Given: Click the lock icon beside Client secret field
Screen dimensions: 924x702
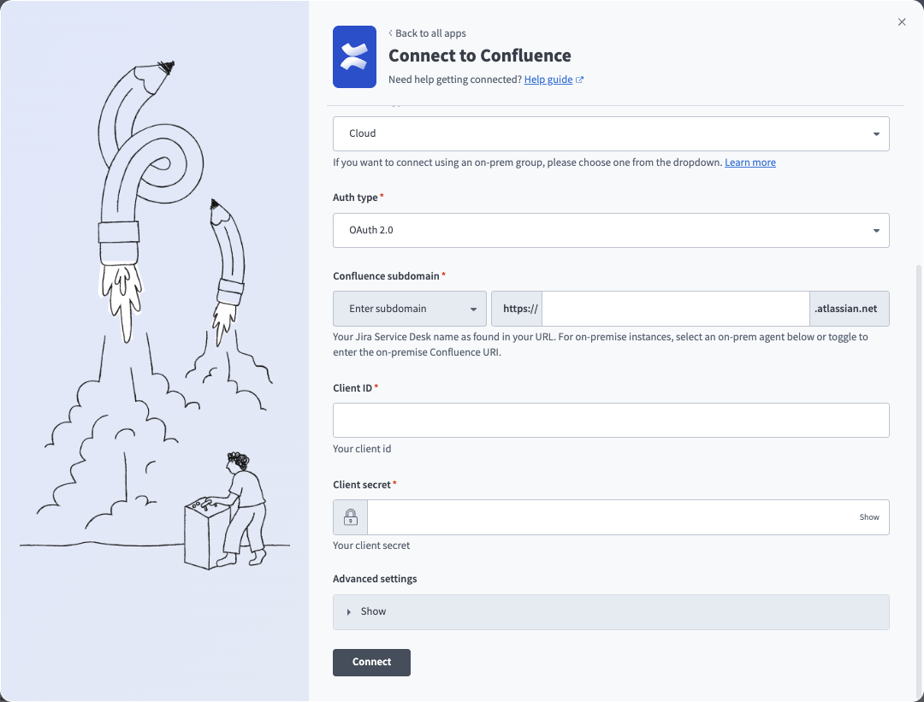Looking at the screenshot, I should [x=350, y=516].
